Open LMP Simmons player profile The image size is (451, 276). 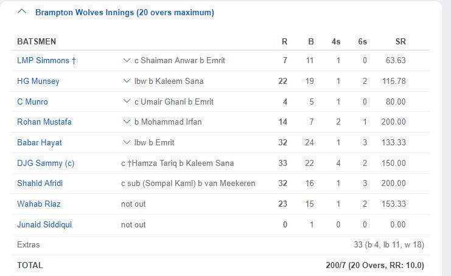[46, 61]
